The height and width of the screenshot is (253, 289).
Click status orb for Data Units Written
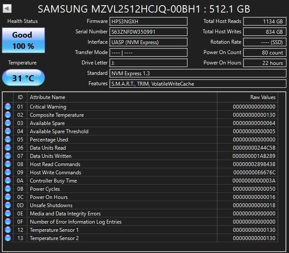coord(8,156)
